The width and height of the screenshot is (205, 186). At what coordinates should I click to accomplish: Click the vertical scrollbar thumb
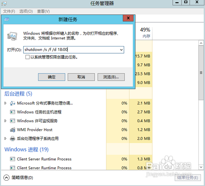coord(201,73)
